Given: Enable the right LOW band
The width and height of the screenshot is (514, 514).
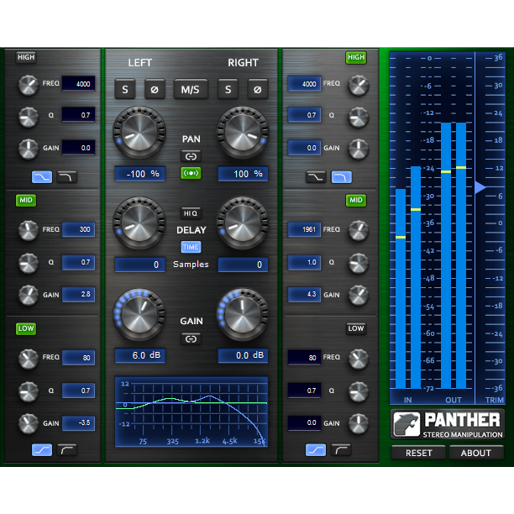Looking at the screenshot, I should (356, 328).
